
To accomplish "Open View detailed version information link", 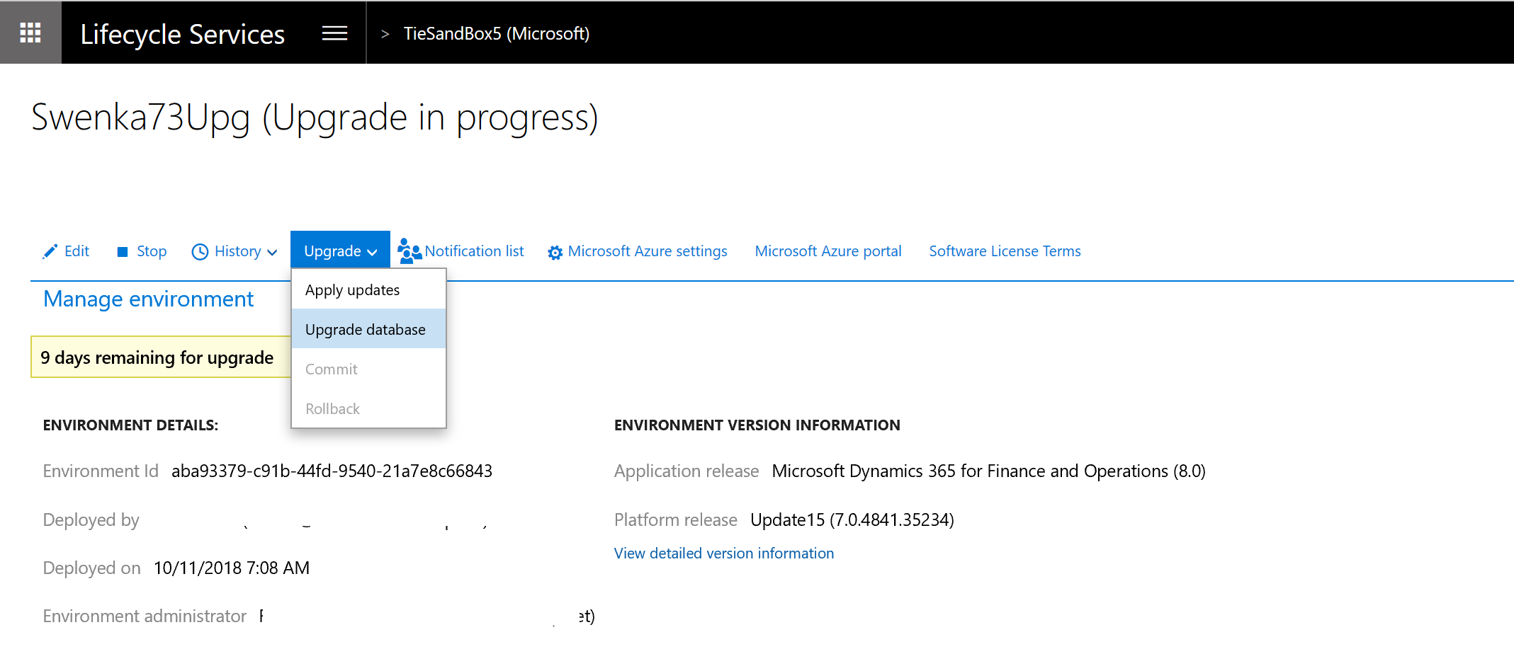I will pyautogui.click(x=724, y=553).
